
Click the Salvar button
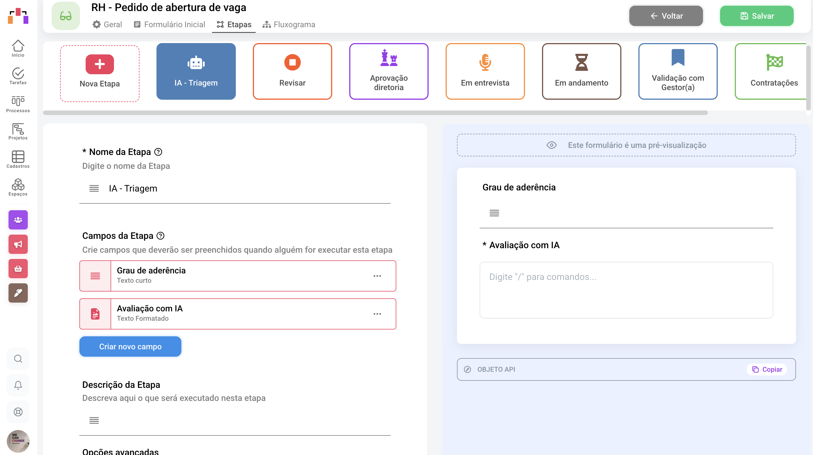pos(757,16)
